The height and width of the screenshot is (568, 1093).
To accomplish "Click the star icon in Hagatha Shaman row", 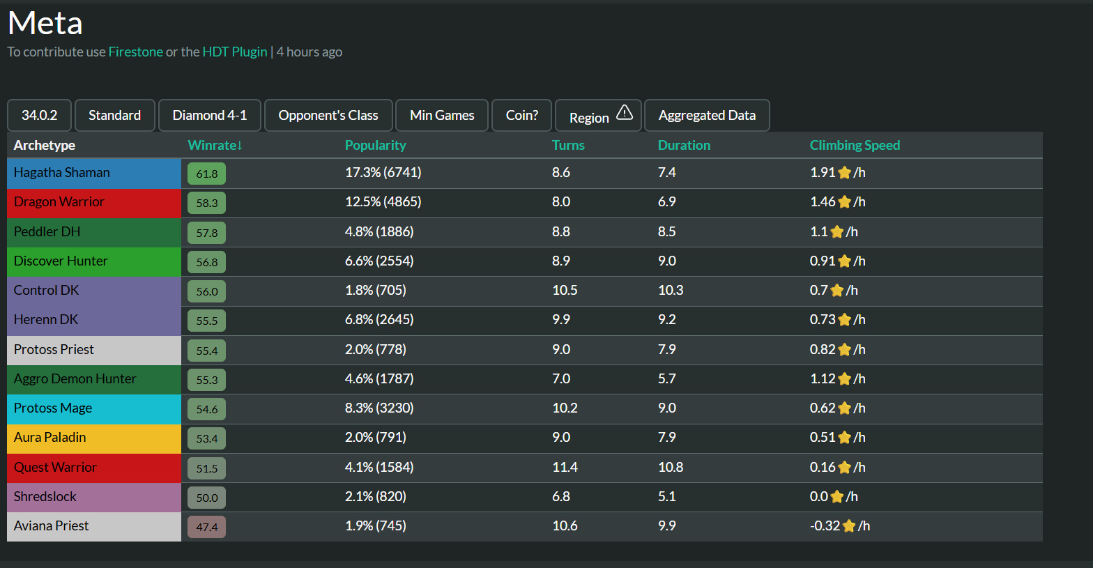I will tap(844, 173).
